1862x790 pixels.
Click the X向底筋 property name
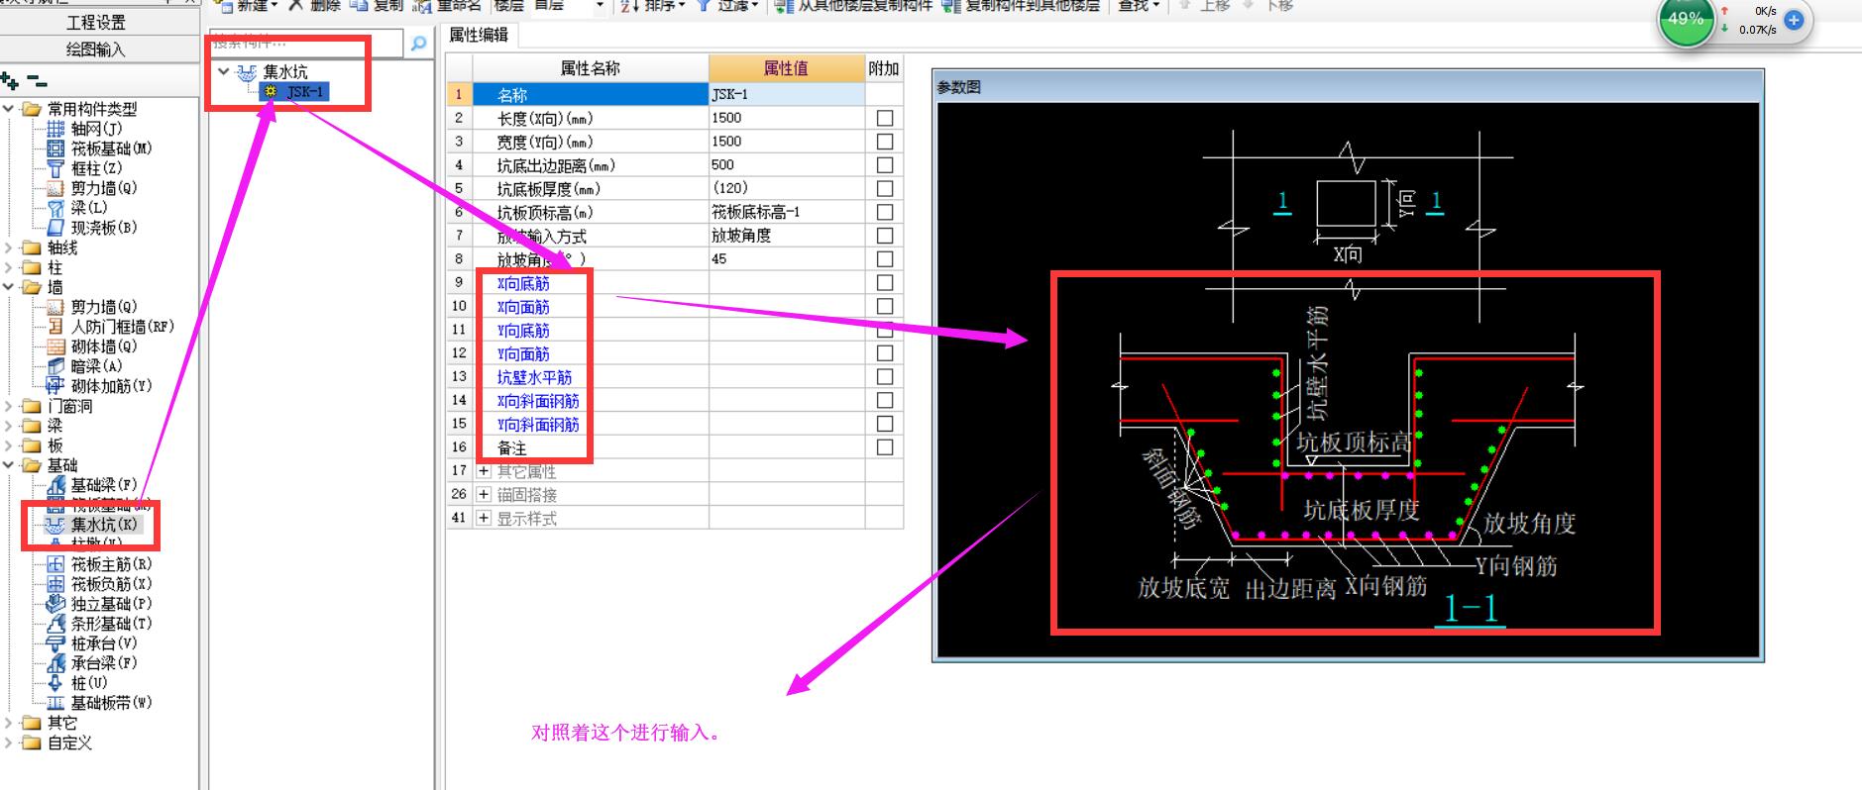pos(523,283)
